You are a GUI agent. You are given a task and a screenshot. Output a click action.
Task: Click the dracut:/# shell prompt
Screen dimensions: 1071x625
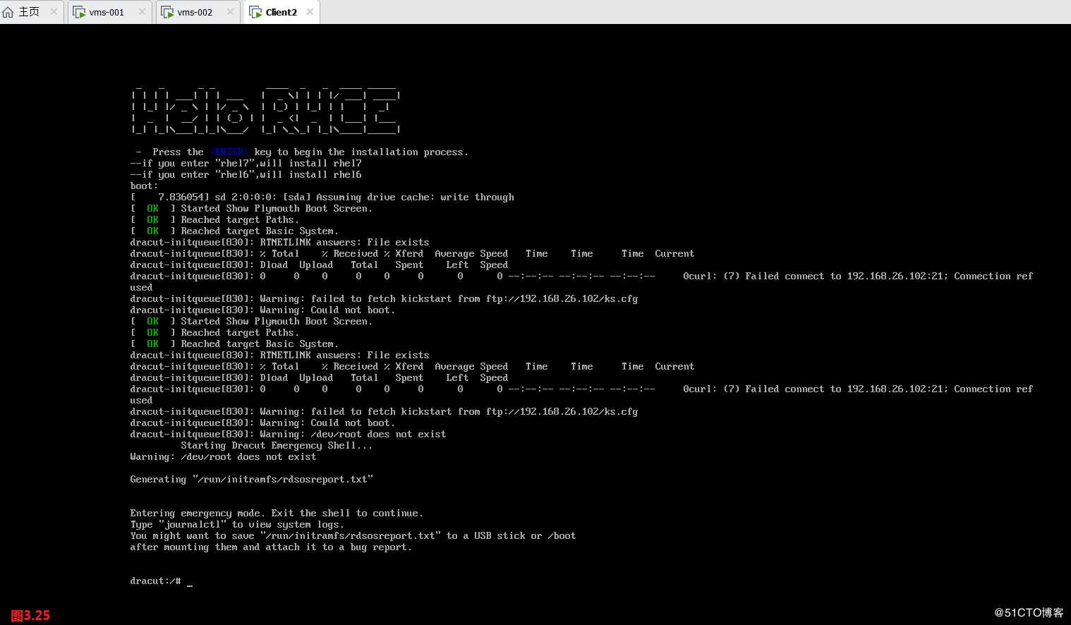(155, 581)
